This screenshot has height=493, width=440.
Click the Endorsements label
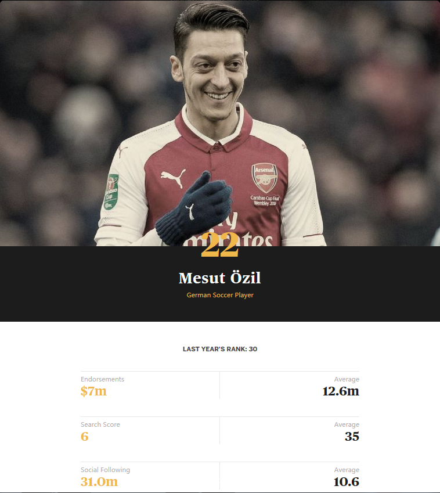click(103, 379)
